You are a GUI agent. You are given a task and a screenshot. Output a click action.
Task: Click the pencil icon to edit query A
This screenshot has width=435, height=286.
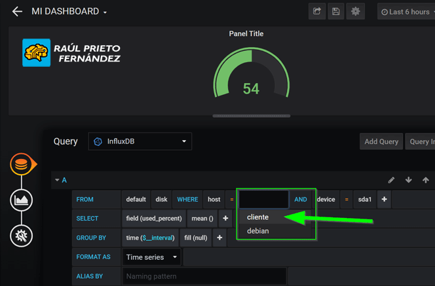(x=392, y=180)
